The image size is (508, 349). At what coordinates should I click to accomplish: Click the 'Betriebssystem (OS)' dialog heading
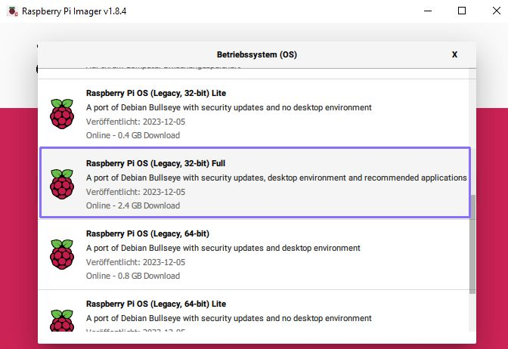pos(256,54)
